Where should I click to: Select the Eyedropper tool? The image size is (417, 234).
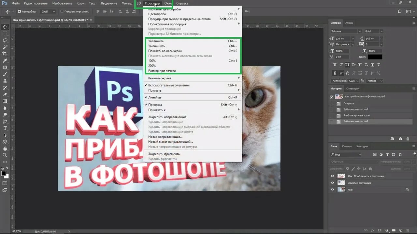click(x=5, y=61)
